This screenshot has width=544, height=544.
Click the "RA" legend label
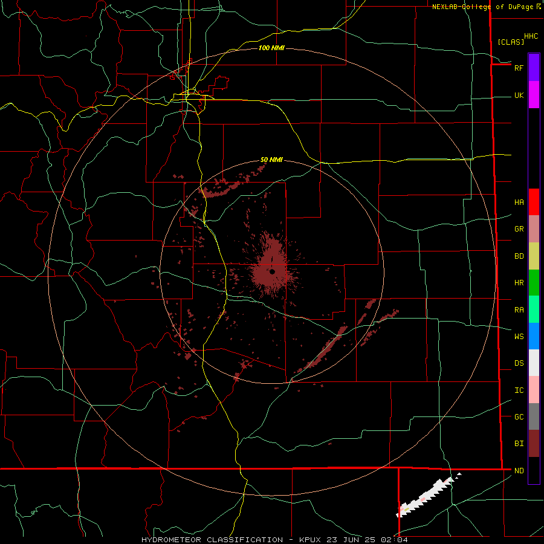(519, 309)
